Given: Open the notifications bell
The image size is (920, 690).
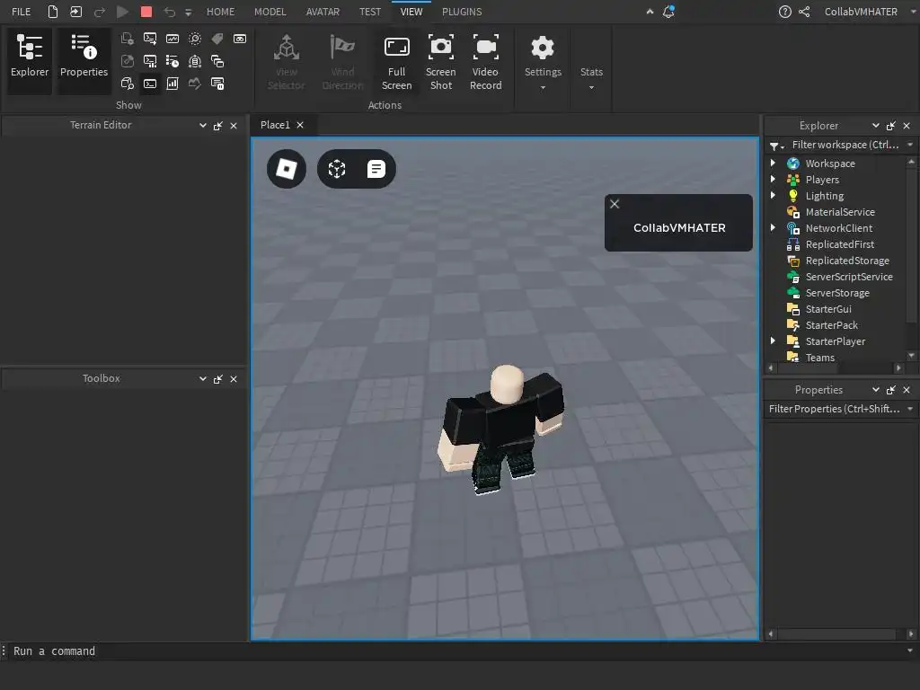Looking at the screenshot, I should click(x=668, y=12).
